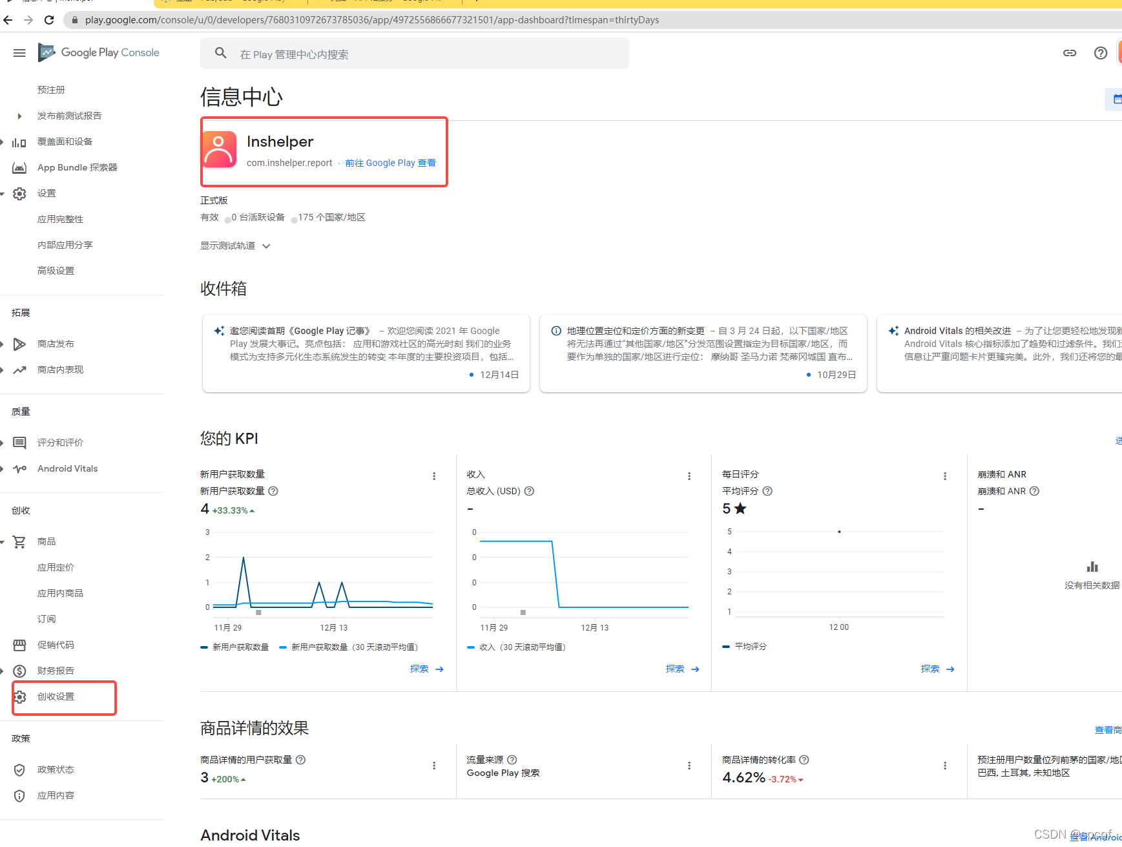Show help for 新用户获取数量 metric
Image resolution: width=1122 pixels, height=847 pixels.
(273, 491)
